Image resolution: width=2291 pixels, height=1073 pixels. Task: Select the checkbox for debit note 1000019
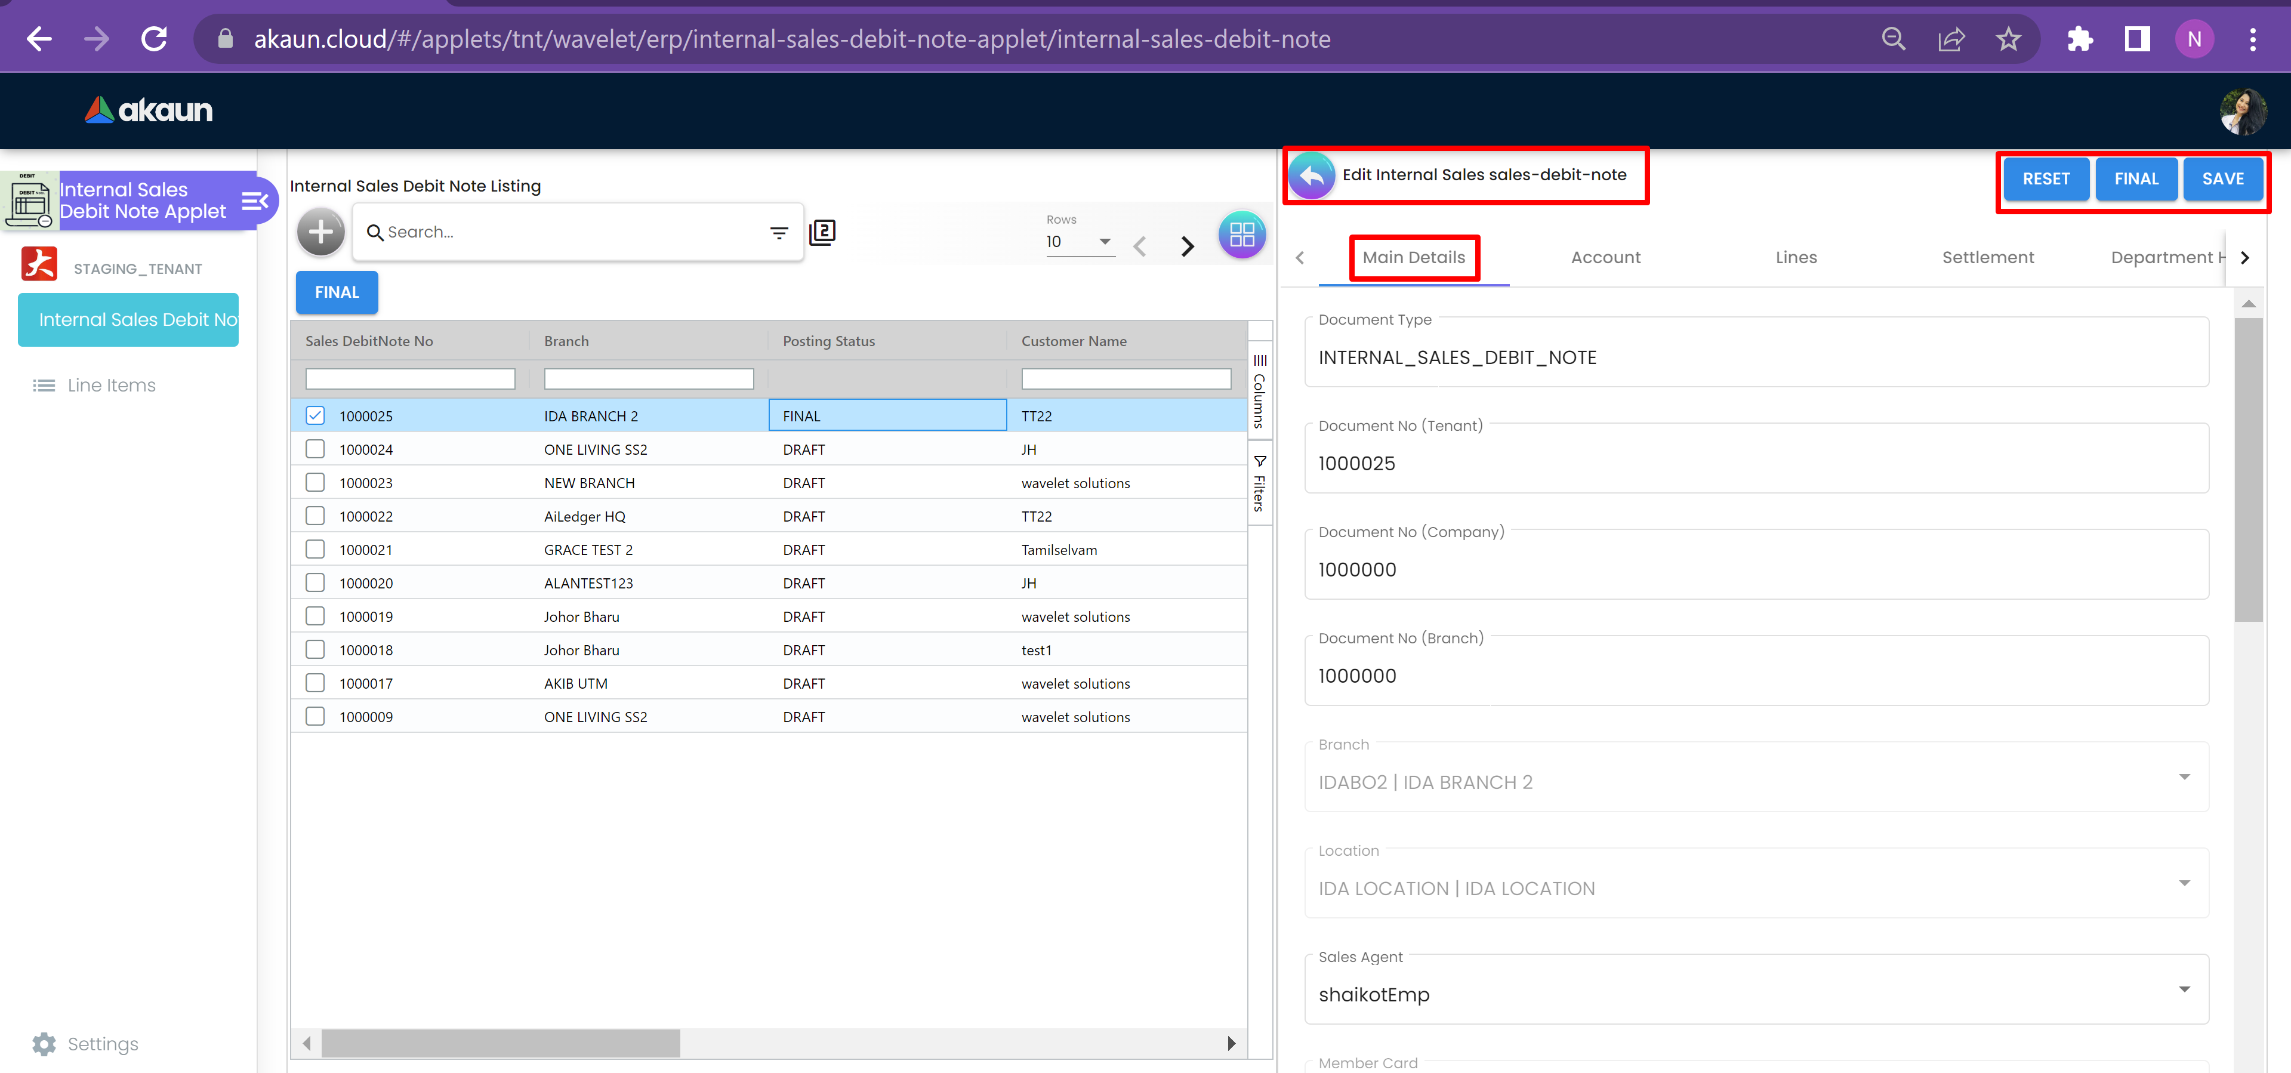pos(315,616)
